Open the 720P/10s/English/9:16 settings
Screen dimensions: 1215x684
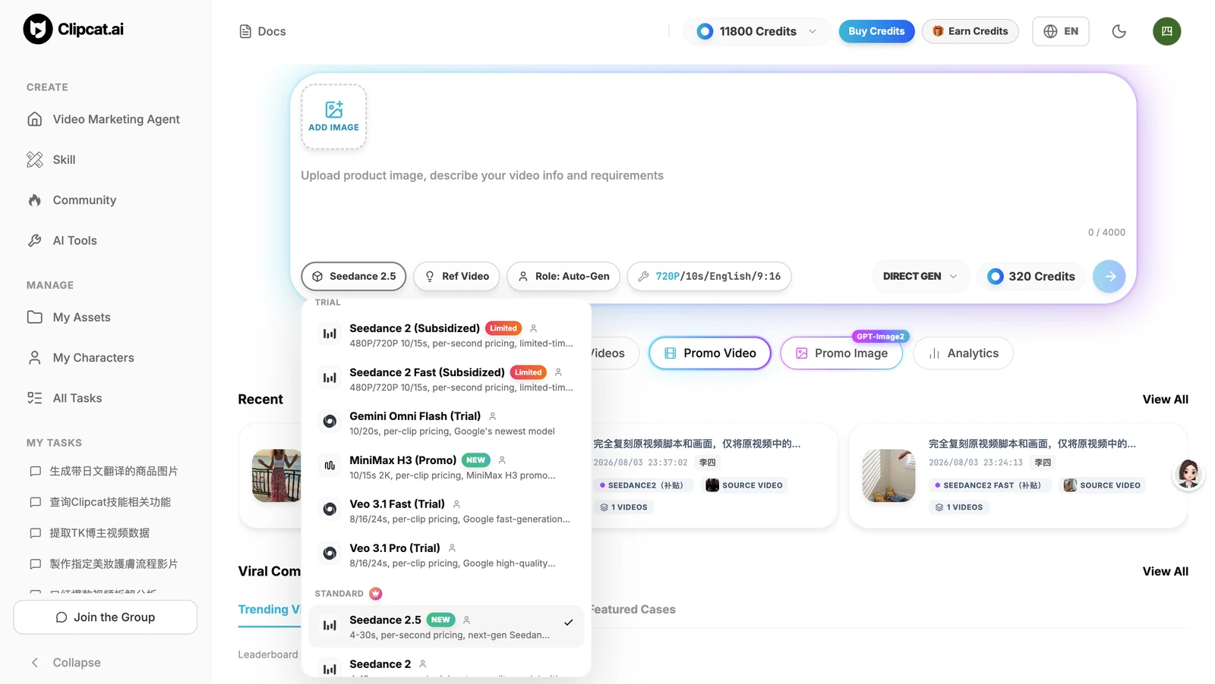coord(709,276)
